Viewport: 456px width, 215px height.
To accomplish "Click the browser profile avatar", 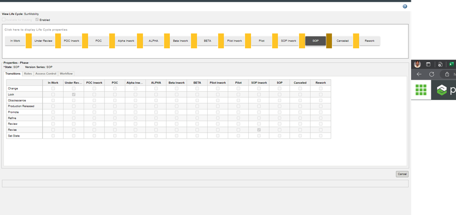I will pos(417,64).
